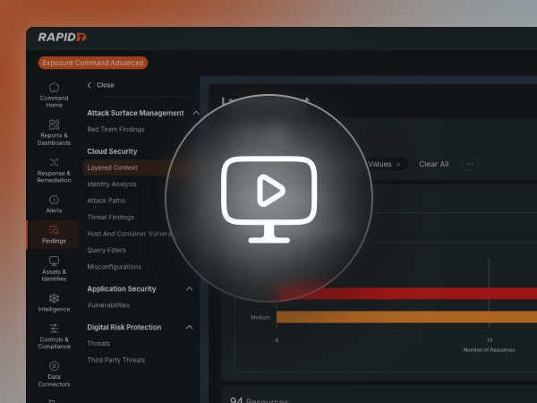Open the Attack Paths menu item

pyautogui.click(x=107, y=201)
